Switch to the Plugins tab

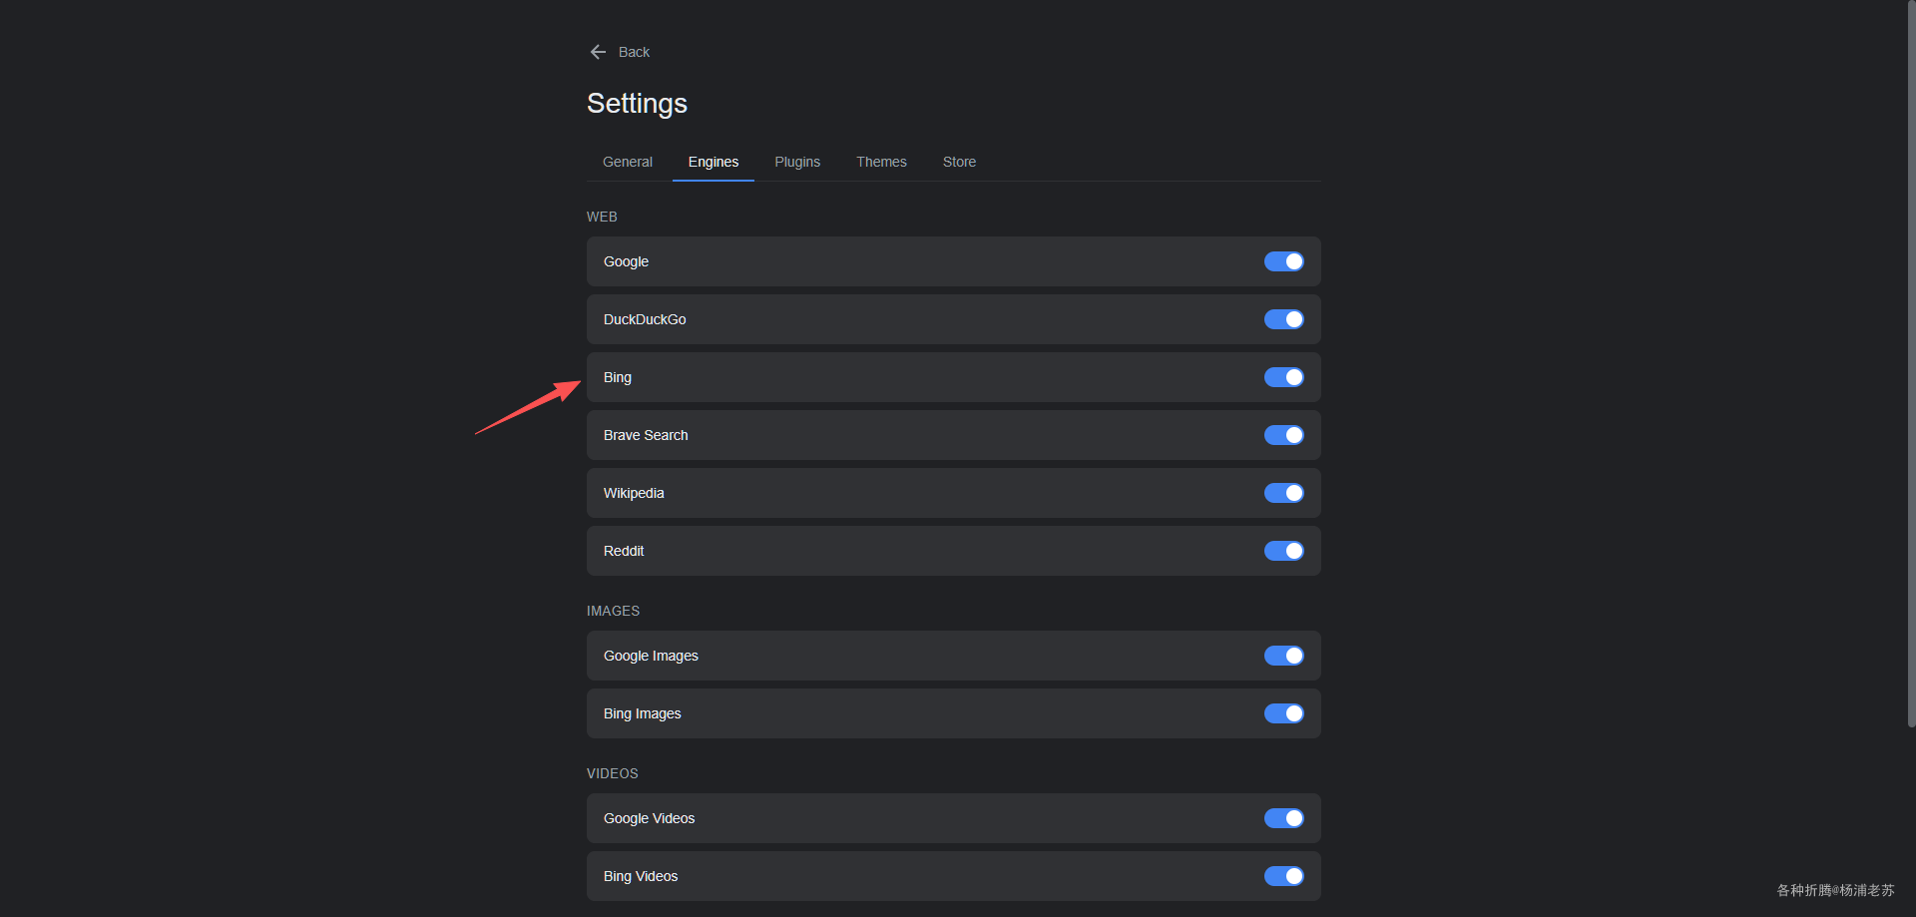pos(796,162)
